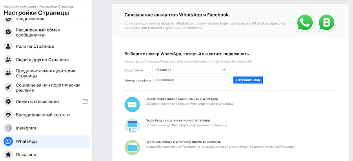The image size is (353, 161).
Task: Click the dropdown arrow in country selector
Action: point(224,70)
